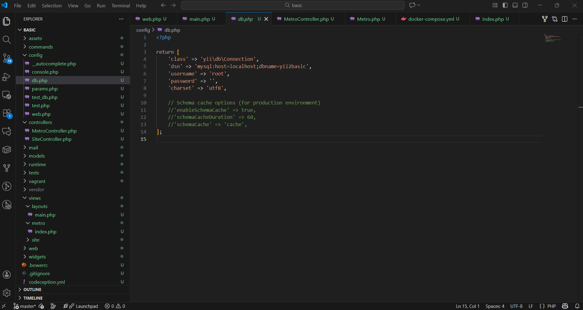Toggle the Secondary Side Bar visibility

(525, 5)
